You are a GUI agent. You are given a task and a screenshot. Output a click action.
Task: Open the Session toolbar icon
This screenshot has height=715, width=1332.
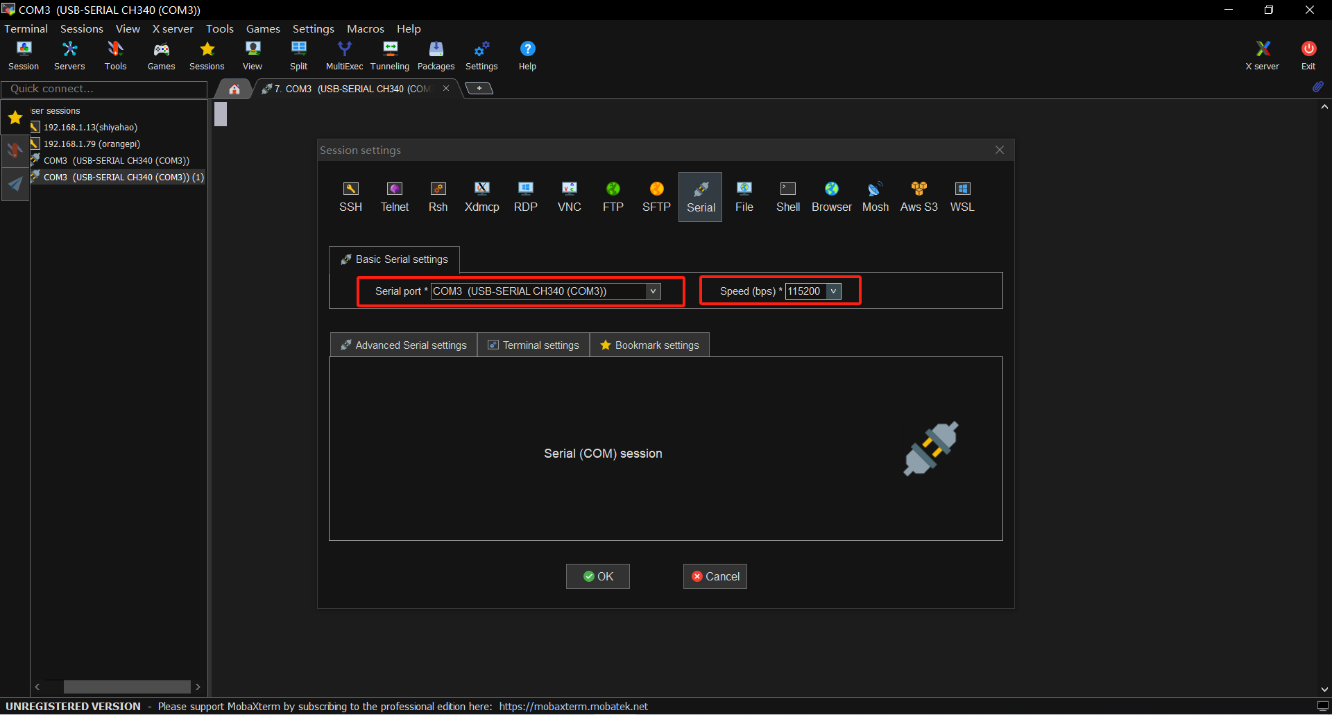(x=24, y=55)
